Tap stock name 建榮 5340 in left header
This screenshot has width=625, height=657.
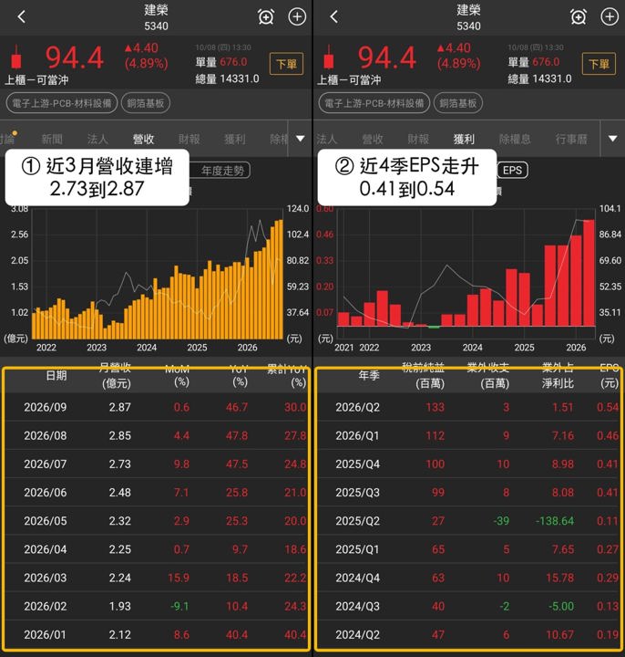pos(156,17)
